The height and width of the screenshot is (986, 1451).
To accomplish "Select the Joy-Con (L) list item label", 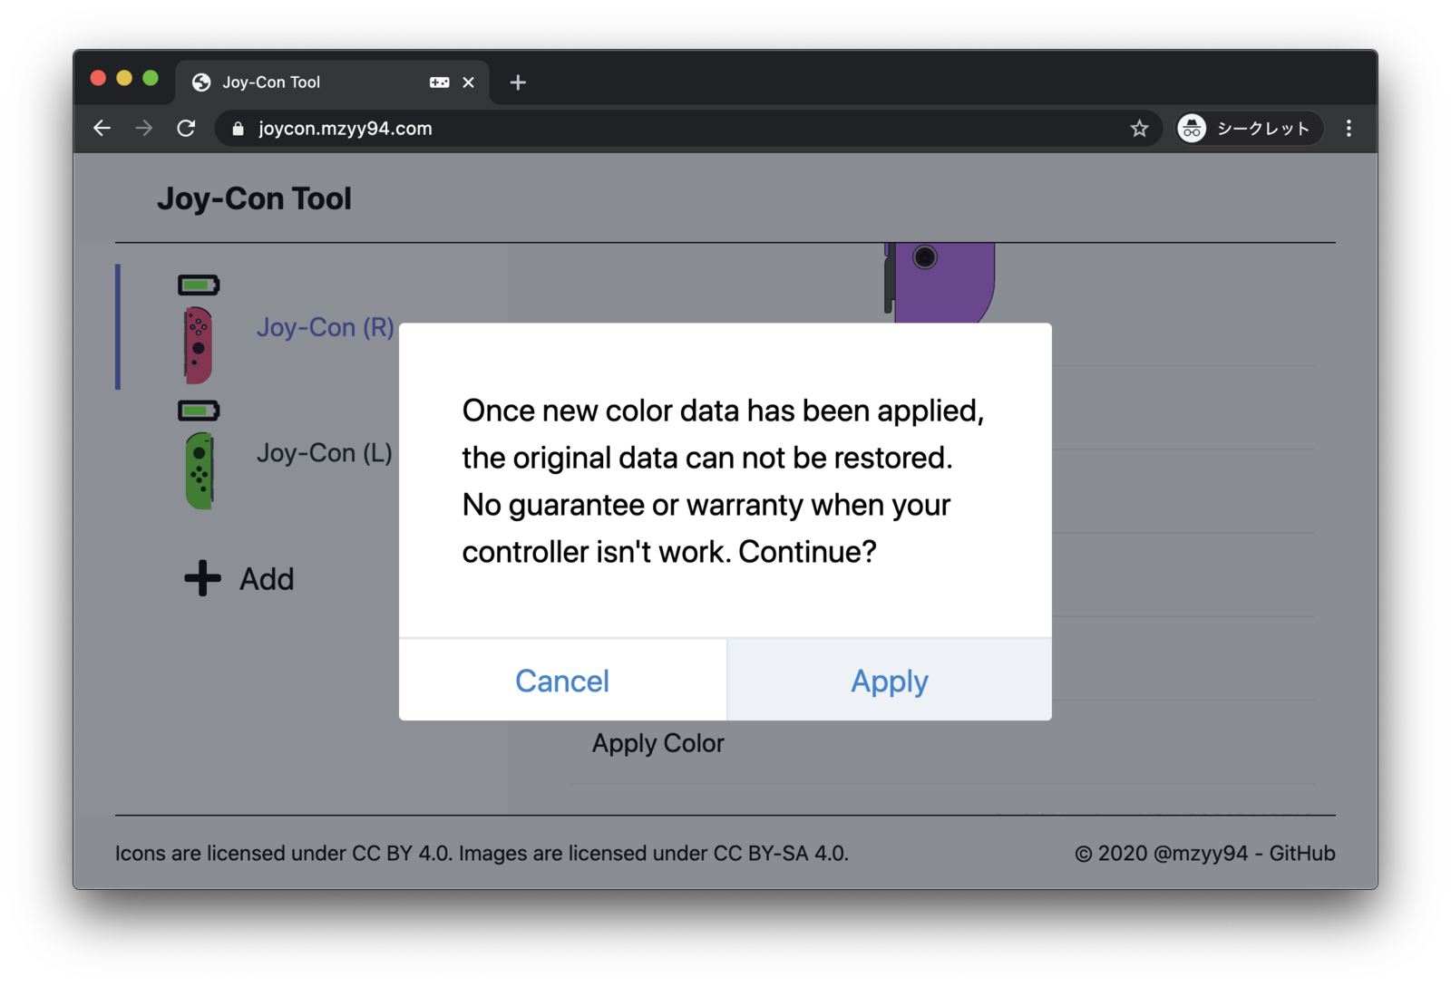I will point(324,452).
